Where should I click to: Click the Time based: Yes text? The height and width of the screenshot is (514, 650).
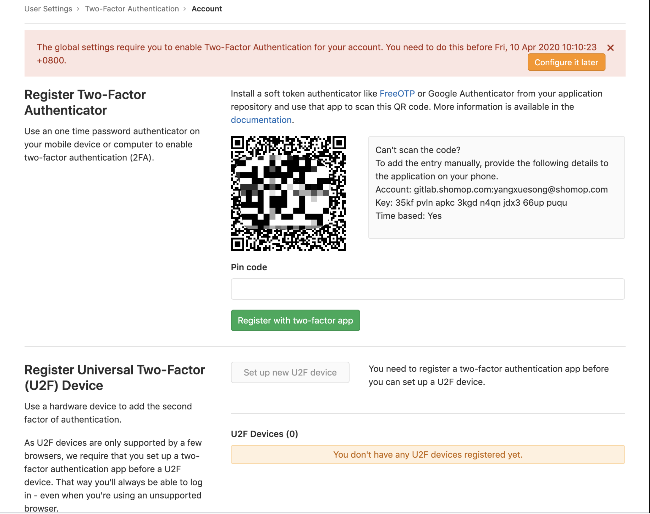click(x=408, y=216)
